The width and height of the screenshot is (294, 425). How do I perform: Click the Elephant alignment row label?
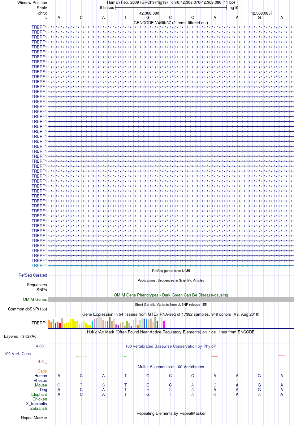click(x=39, y=394)
